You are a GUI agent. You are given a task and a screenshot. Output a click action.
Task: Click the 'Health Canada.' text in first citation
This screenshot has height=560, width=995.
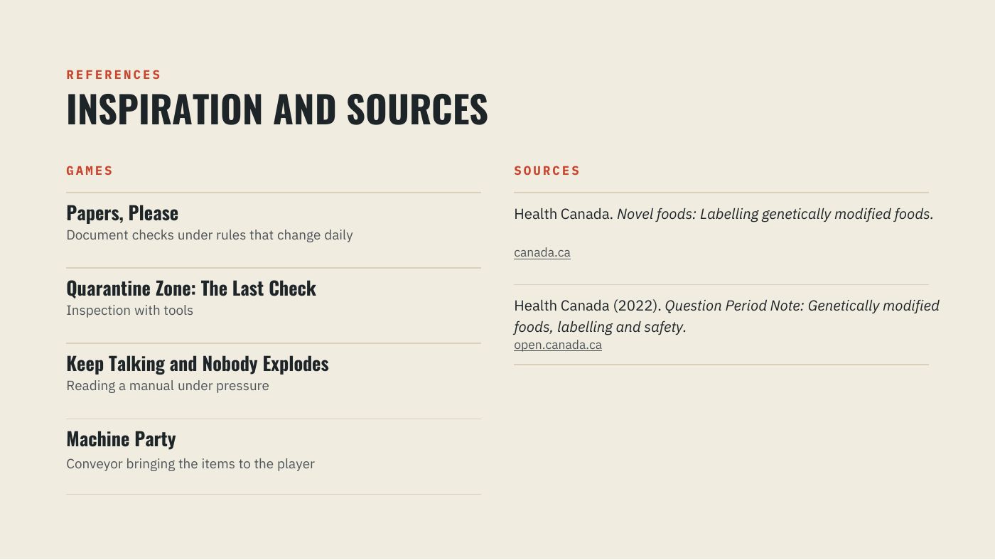coord(564,214)
